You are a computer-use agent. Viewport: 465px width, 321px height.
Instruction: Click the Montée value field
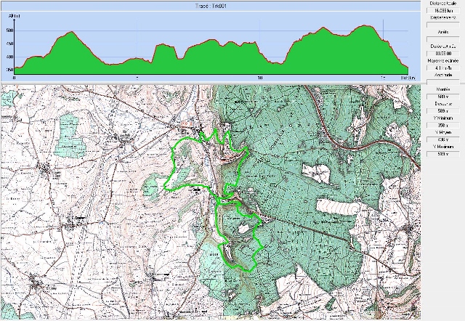point(442,96)
